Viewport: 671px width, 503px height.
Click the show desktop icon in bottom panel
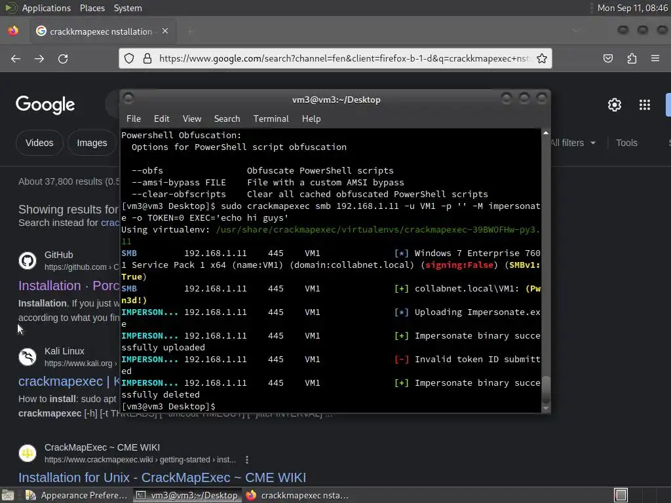8,495
